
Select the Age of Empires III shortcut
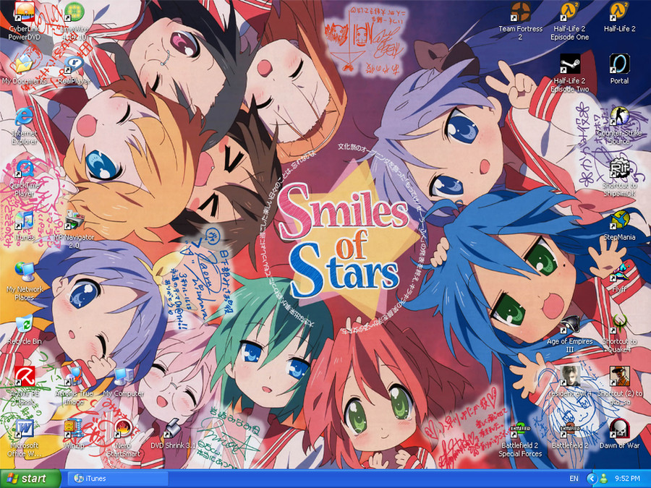click(570, 325)
